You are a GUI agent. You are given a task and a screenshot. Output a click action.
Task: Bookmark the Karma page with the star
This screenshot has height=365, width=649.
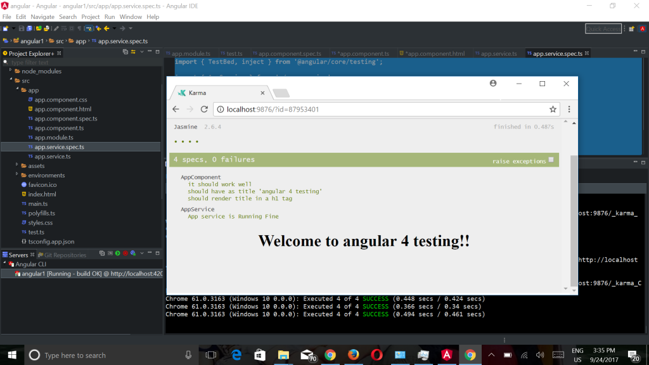553,109
